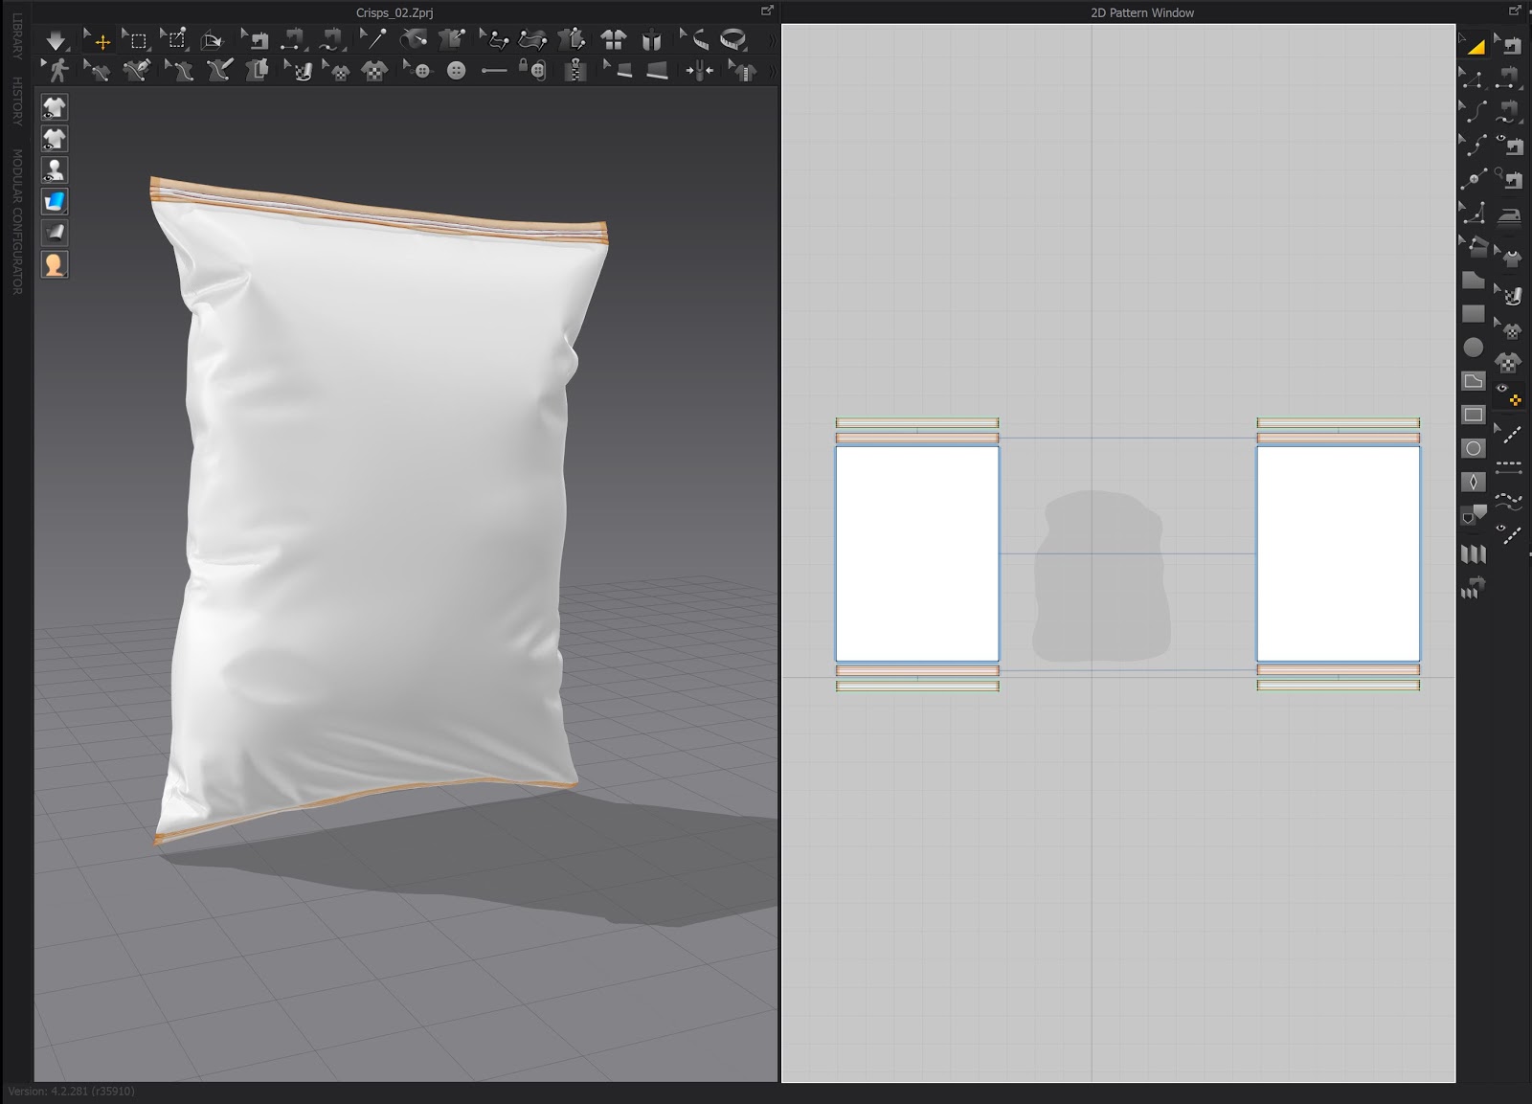Image resolution: width=1532 pixels, height=1104 pixels.
Task: Click the Simulate down-arrow tool
Action: click(56, 40)
